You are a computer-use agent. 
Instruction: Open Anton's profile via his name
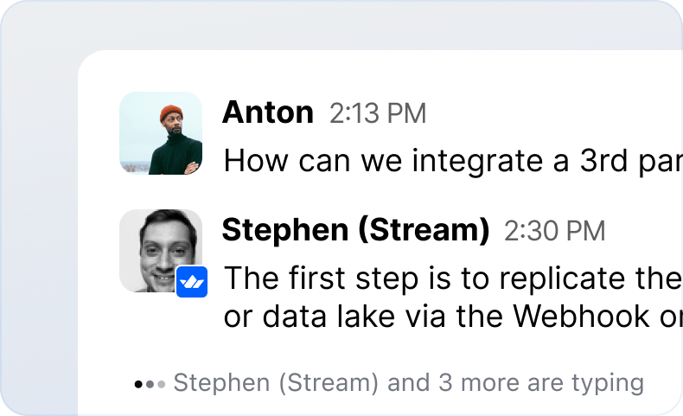click(x=268, y=112)
